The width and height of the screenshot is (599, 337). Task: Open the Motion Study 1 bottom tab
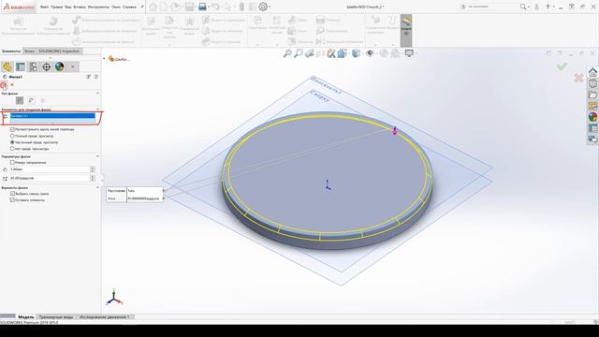click(x=104, y=317)
